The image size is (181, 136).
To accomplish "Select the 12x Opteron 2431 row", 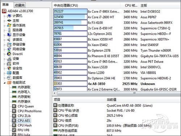I will click(x=117, y=34).
